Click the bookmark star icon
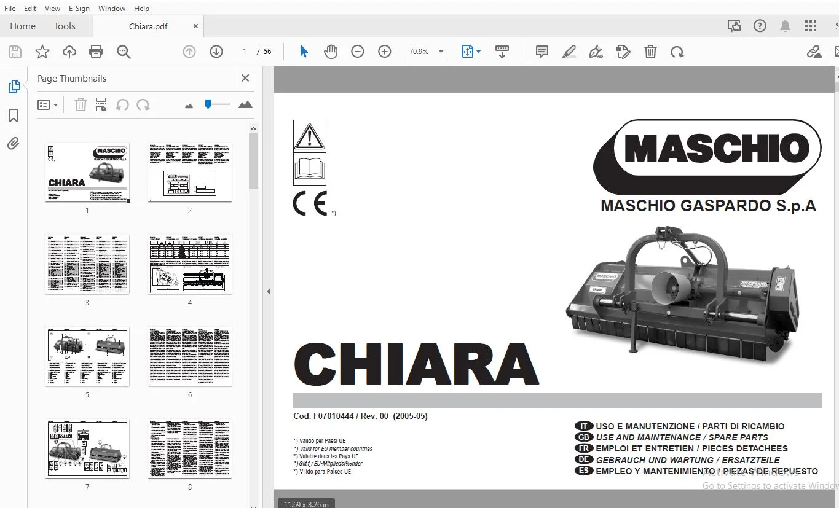The image size is (839, 508). click(x=42, y=52)
